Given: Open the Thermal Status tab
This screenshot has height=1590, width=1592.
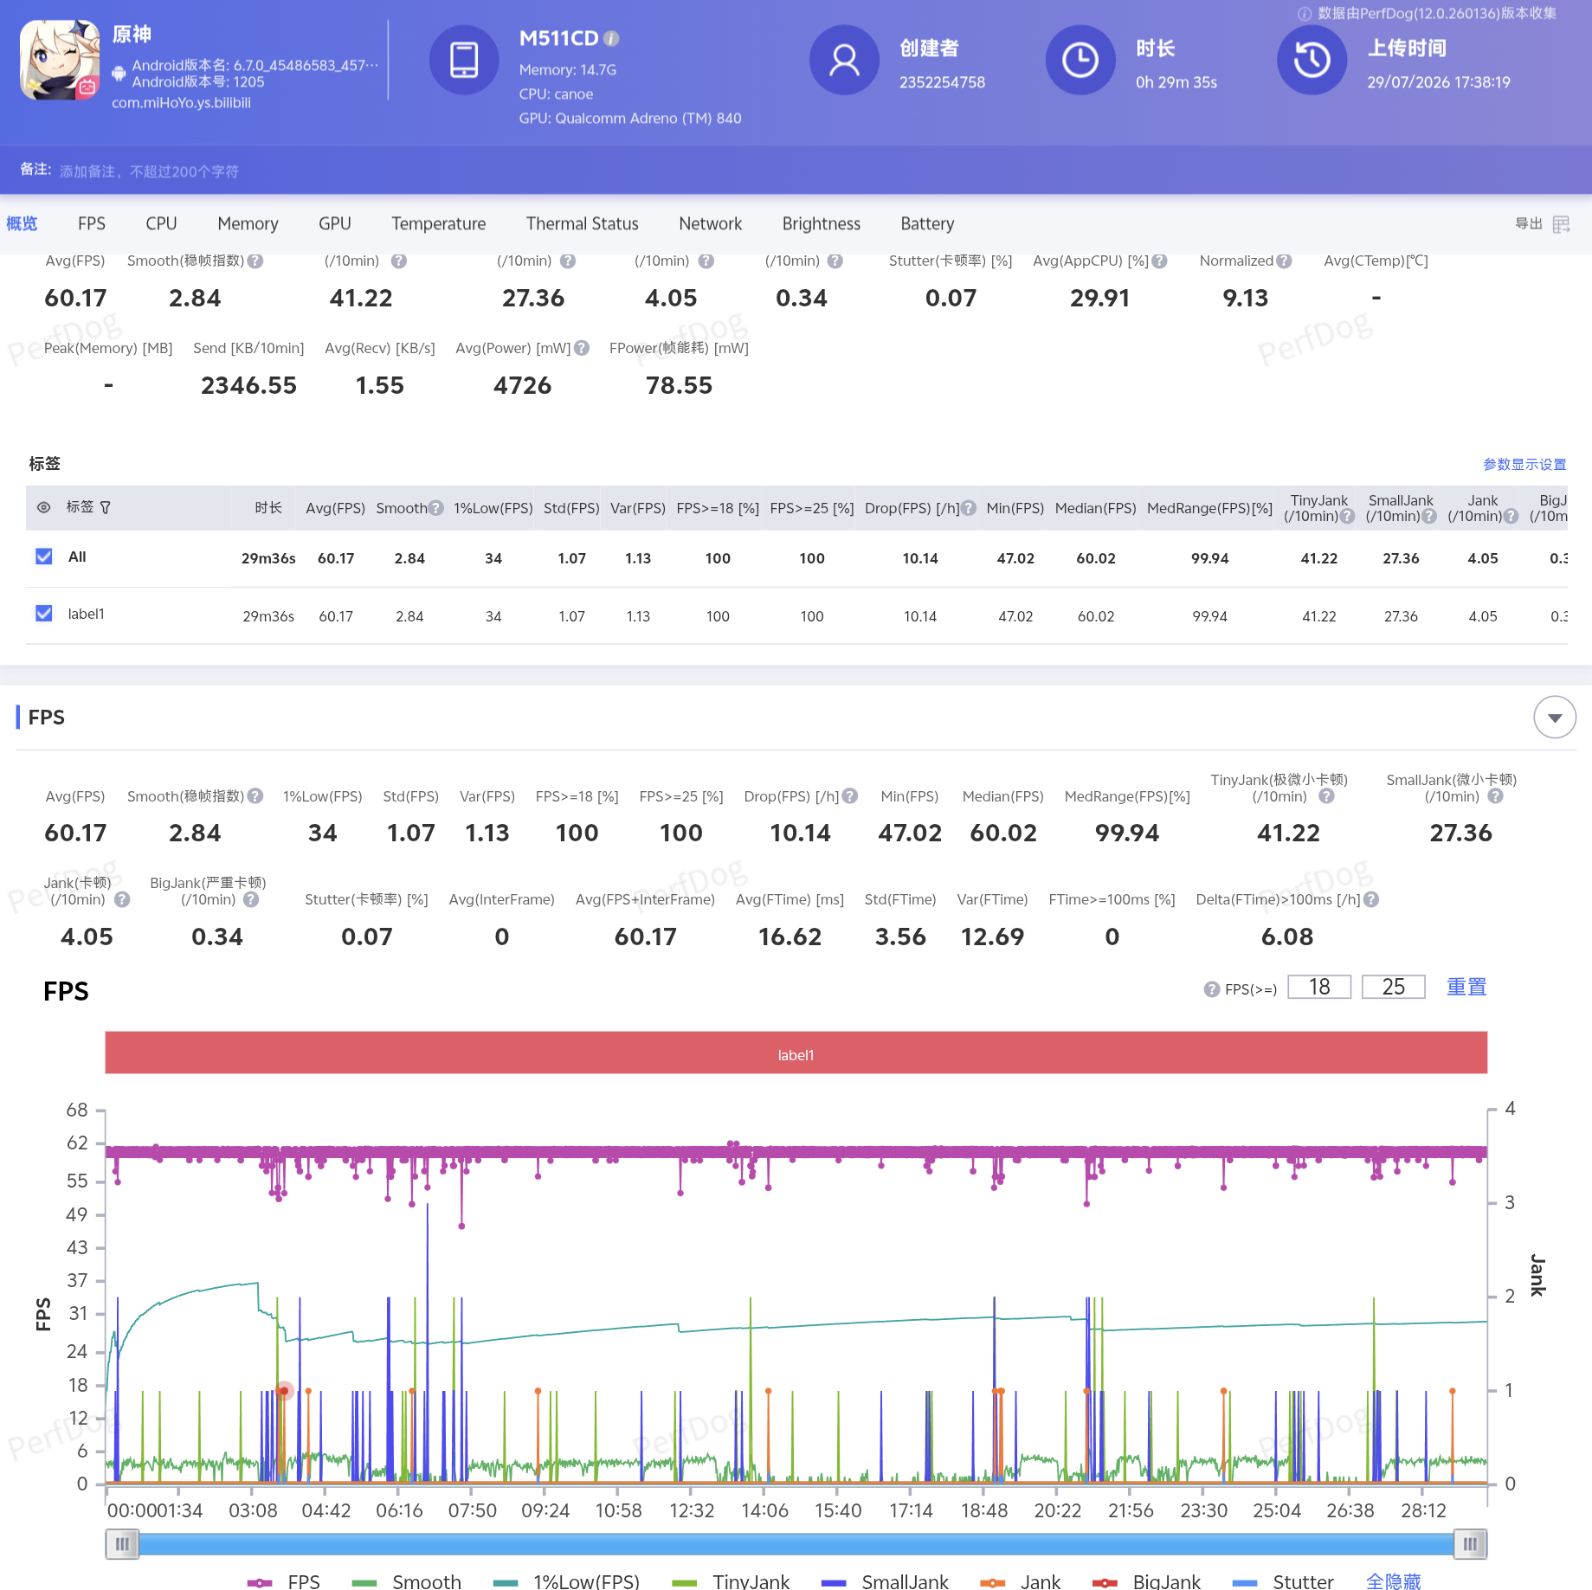Looking at the screenshot, I should tap(582, 224).
